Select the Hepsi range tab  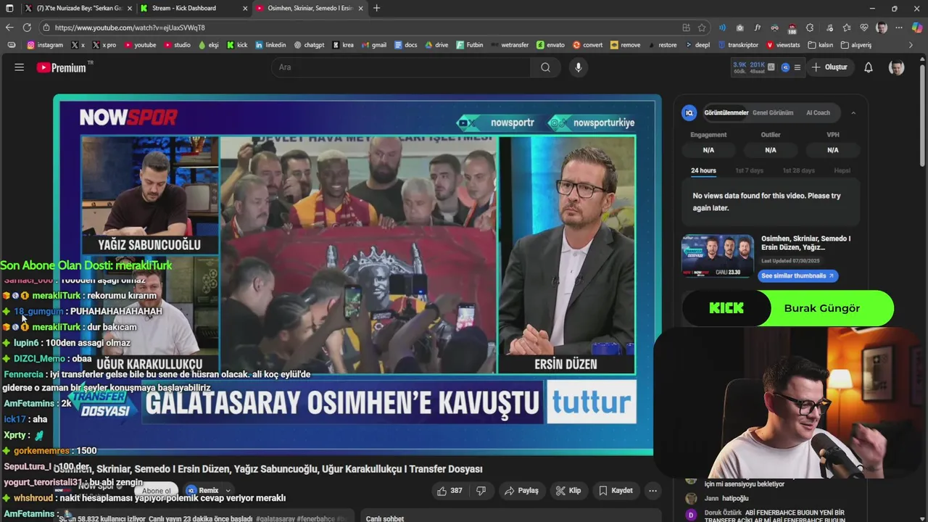point(842,171)
